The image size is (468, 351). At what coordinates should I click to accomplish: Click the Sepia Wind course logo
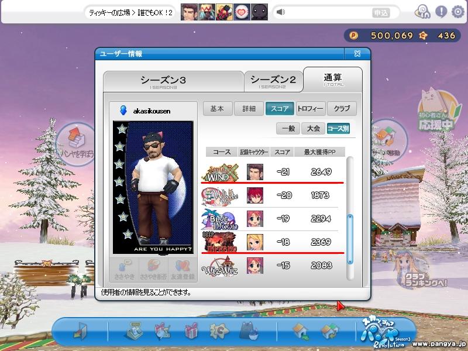click(221, 173)
